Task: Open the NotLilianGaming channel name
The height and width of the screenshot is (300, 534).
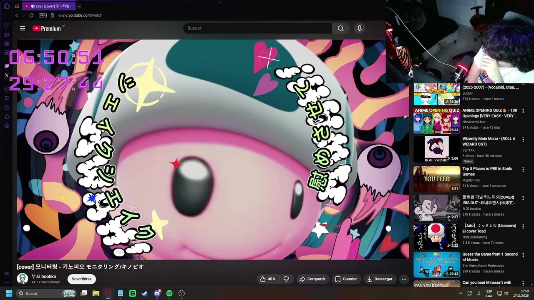Action: click(x=475, y=237)
